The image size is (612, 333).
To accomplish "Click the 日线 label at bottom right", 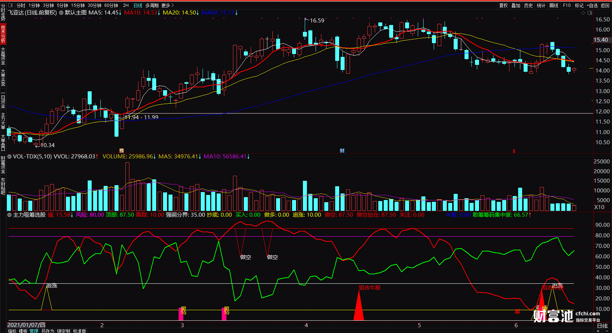I will pyautogui.click(x=602, y=326).
